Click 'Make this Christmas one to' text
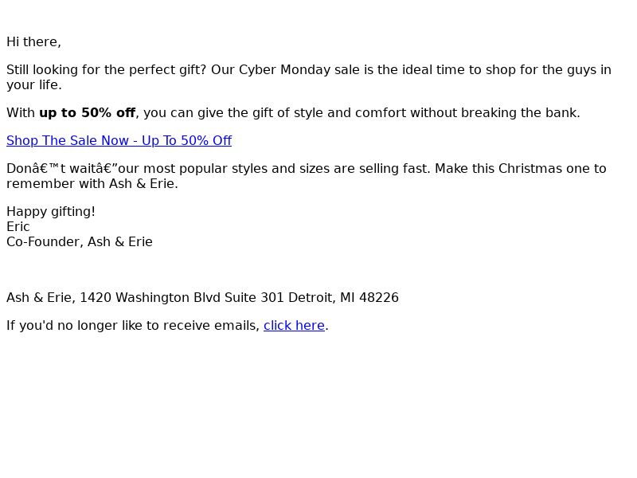The width and height of the screenshot is (637, 478). (x=521, y=169)
